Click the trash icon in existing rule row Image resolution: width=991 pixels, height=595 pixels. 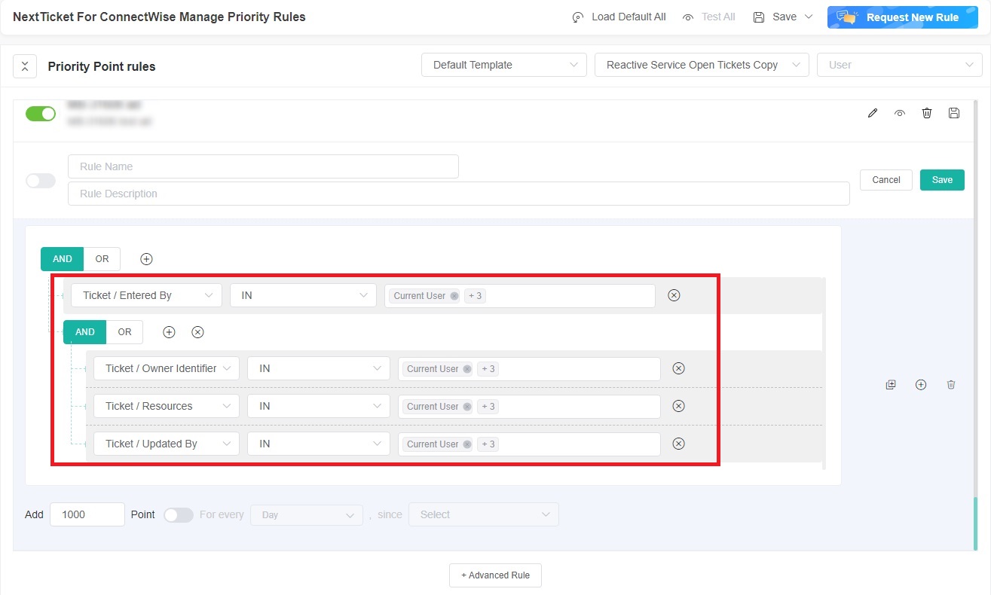pyautogui.click(x=927, y=113)
